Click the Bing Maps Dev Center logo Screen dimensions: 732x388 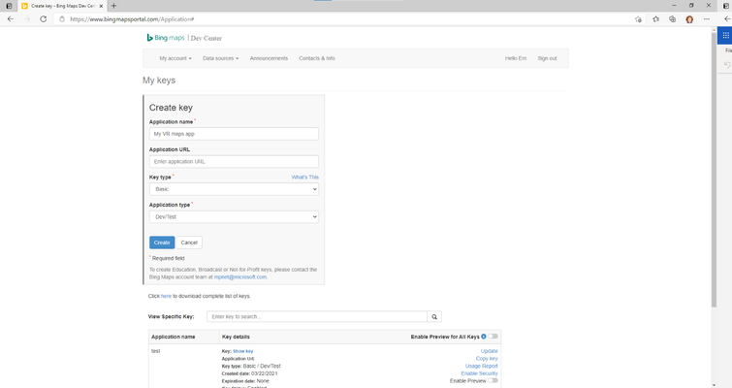[x=184, y=38]
